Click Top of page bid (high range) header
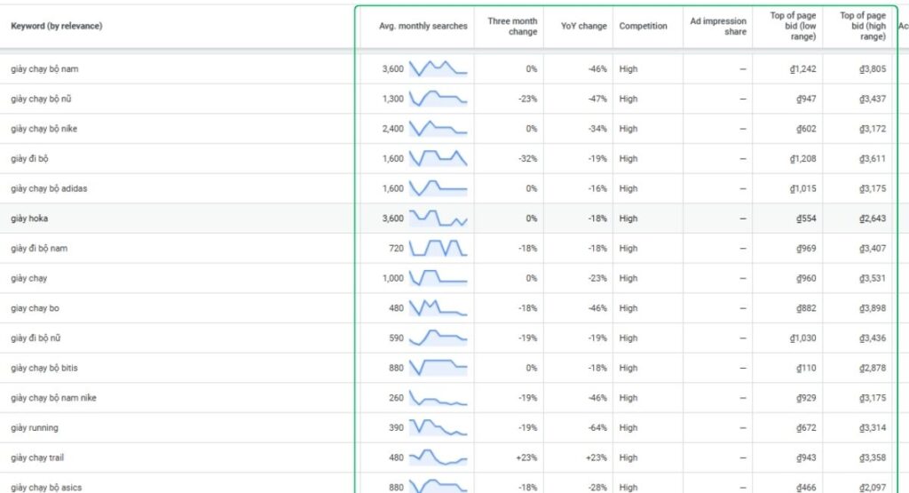The height and width of the screenshot is (493, 909). (x=863, y=27)
